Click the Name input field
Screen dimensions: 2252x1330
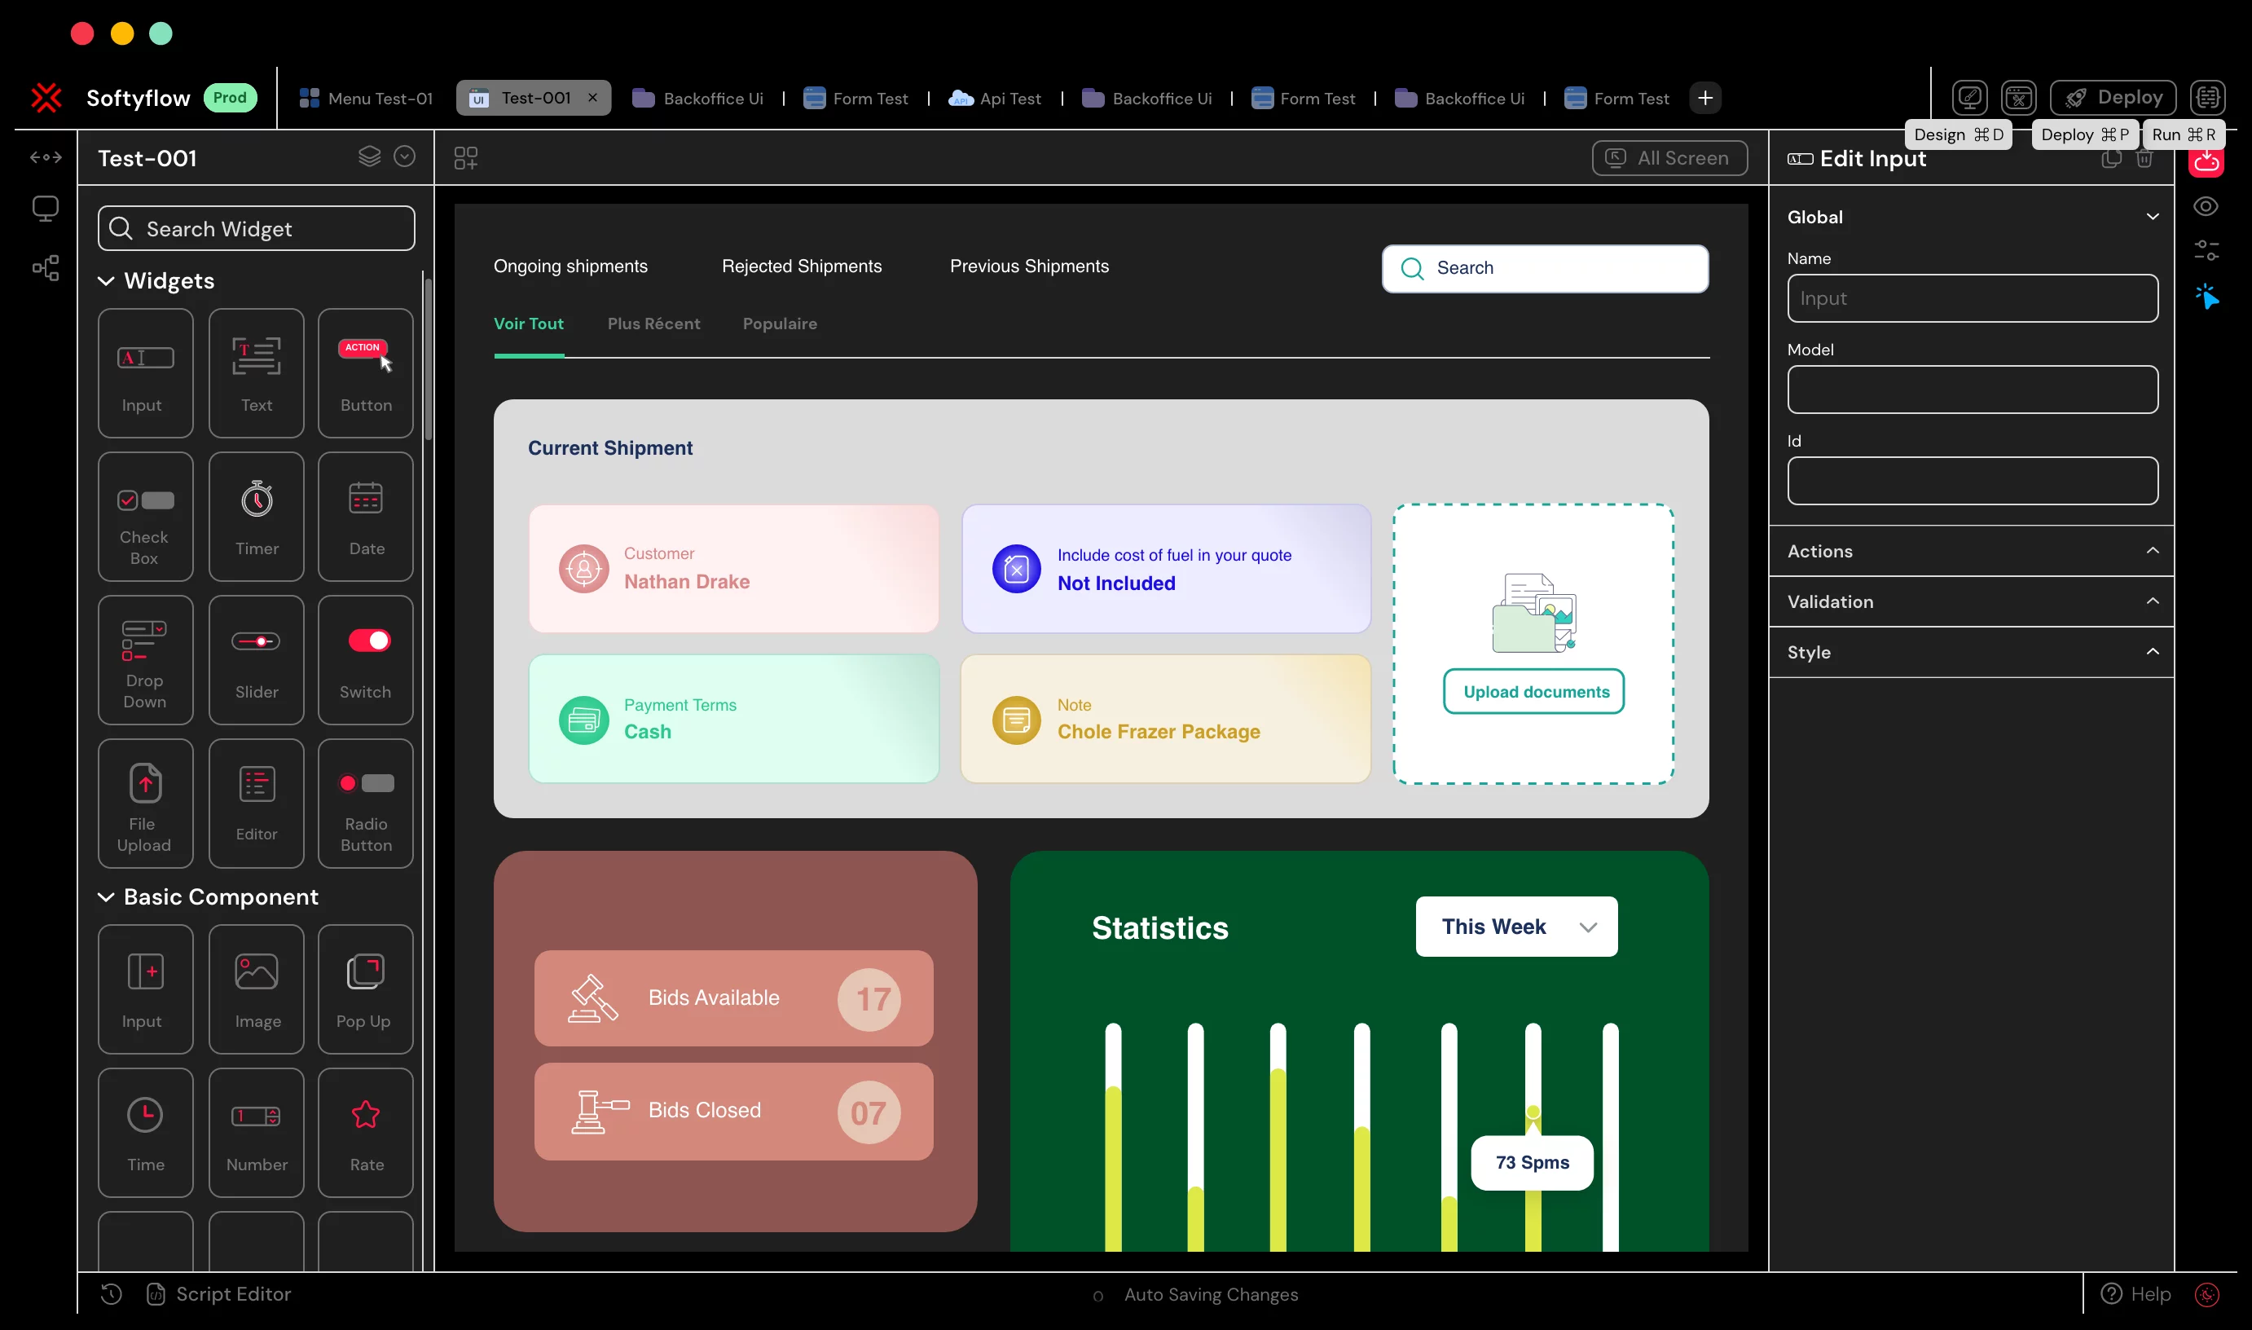1973,298
